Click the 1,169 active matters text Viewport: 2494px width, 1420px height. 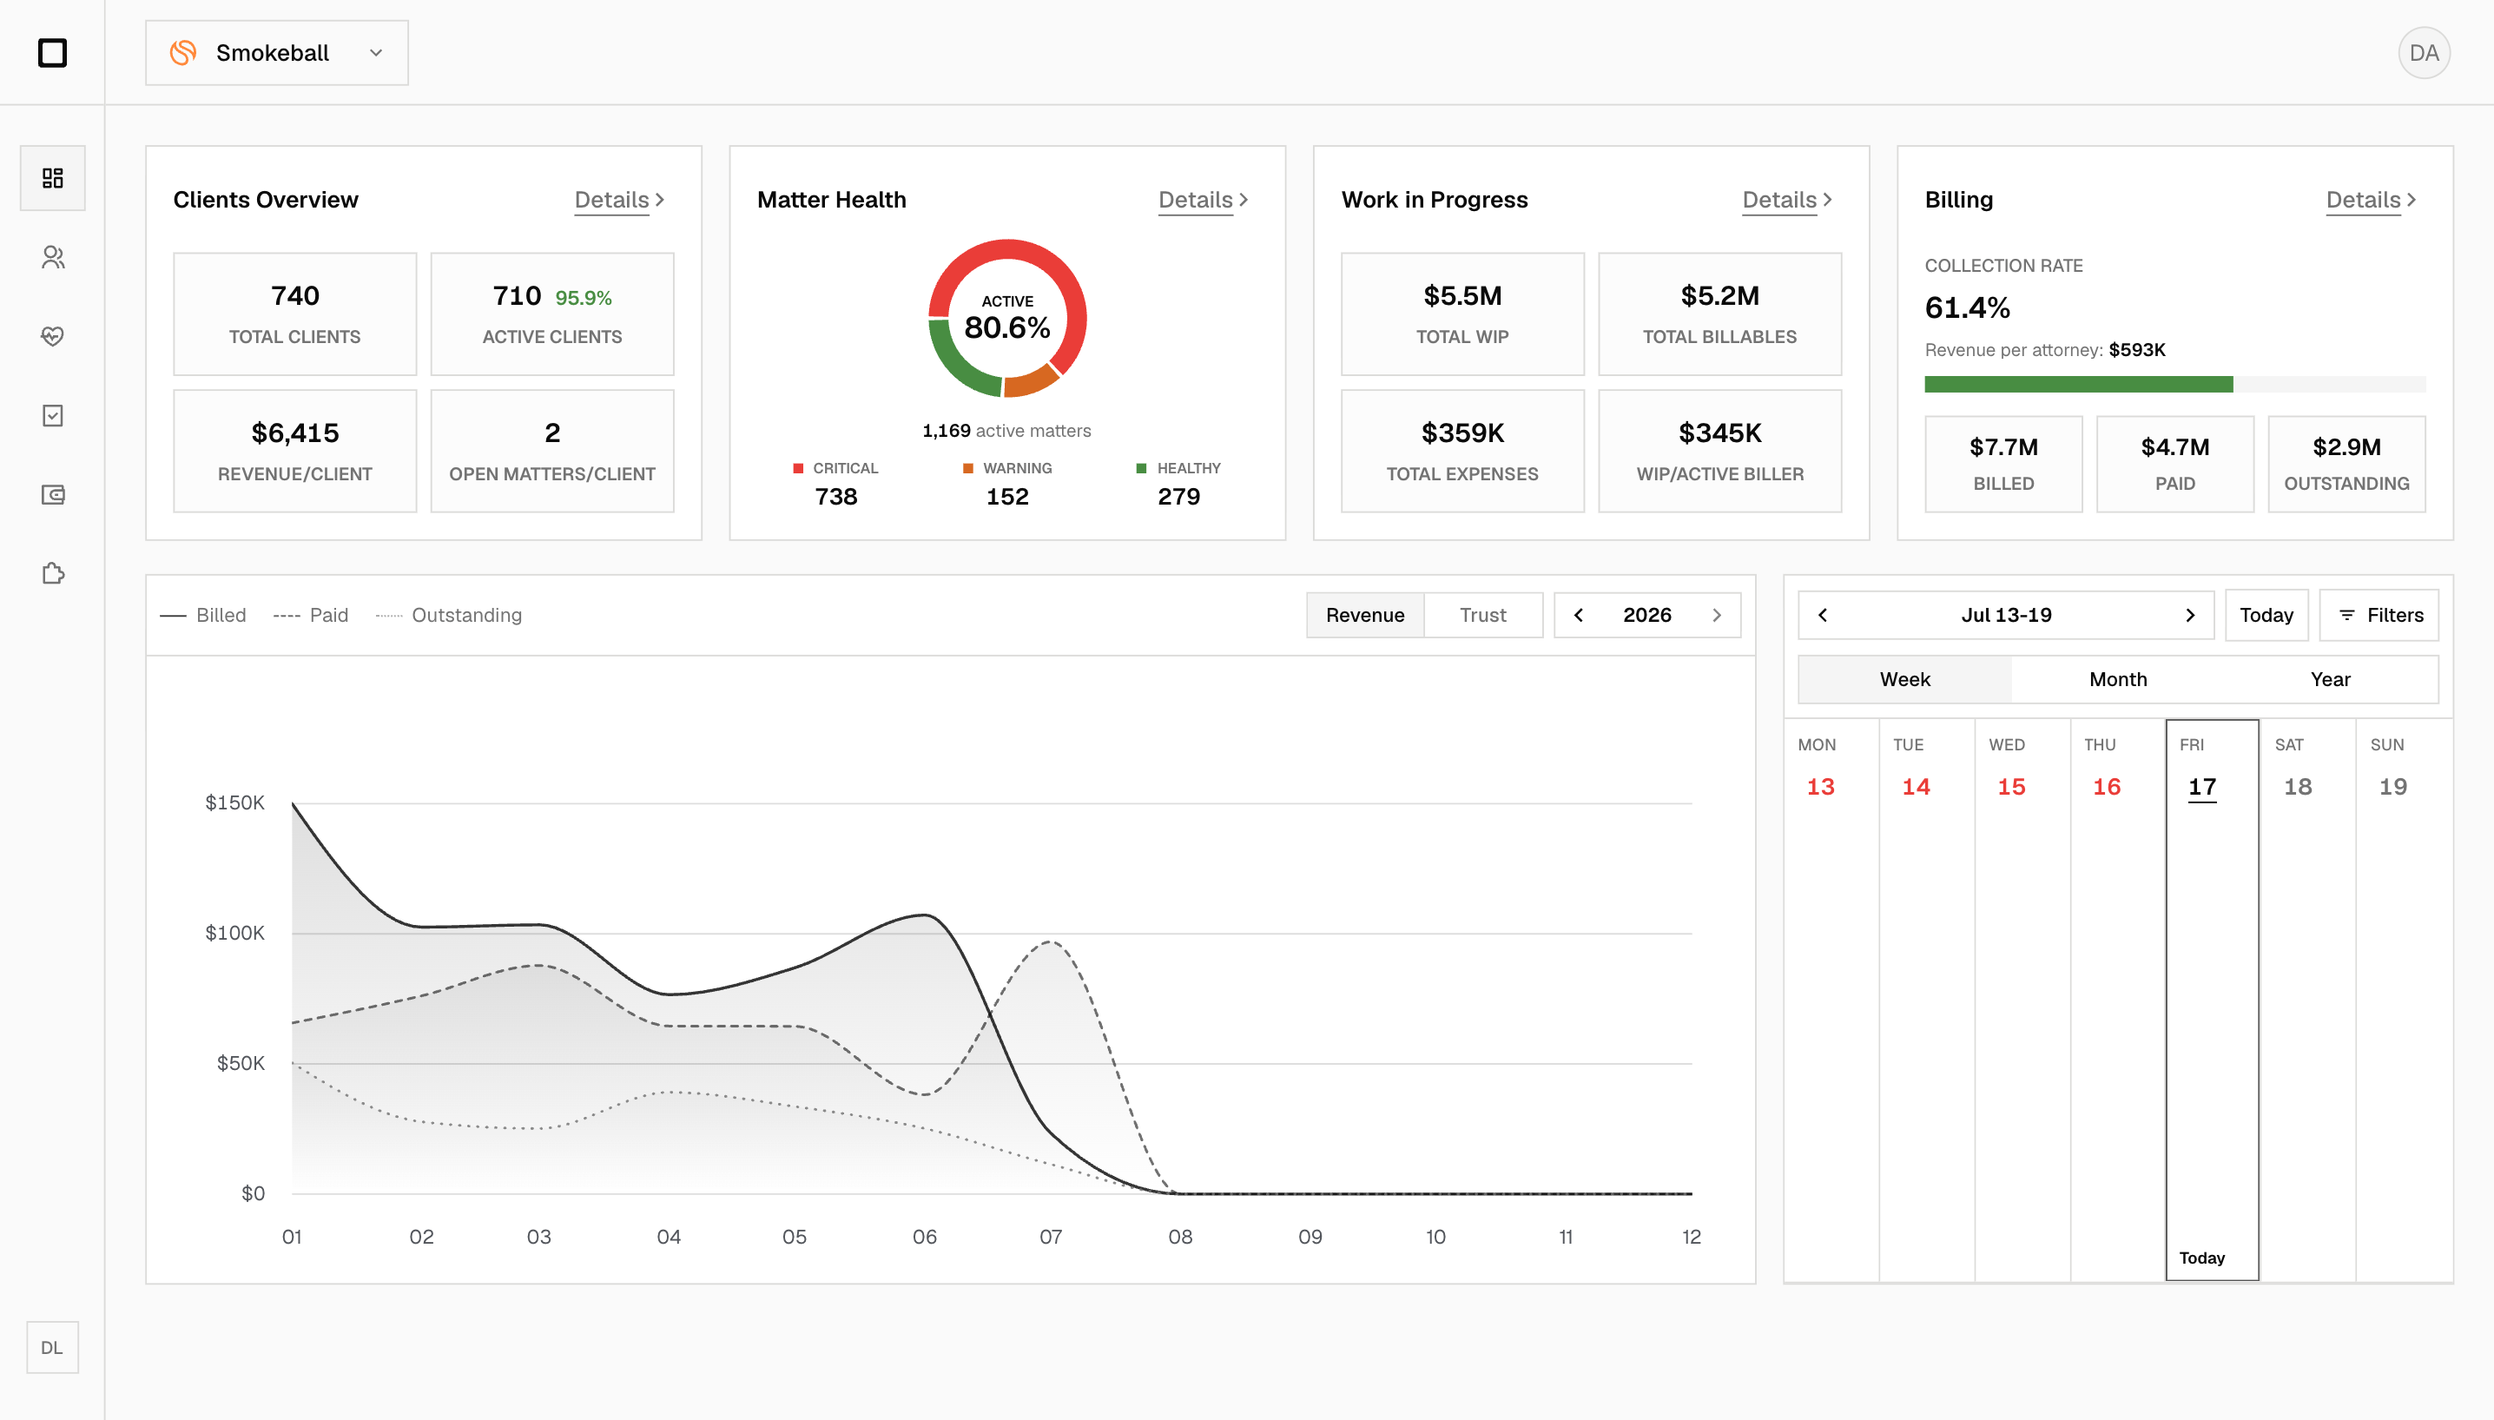[1007, 430]
